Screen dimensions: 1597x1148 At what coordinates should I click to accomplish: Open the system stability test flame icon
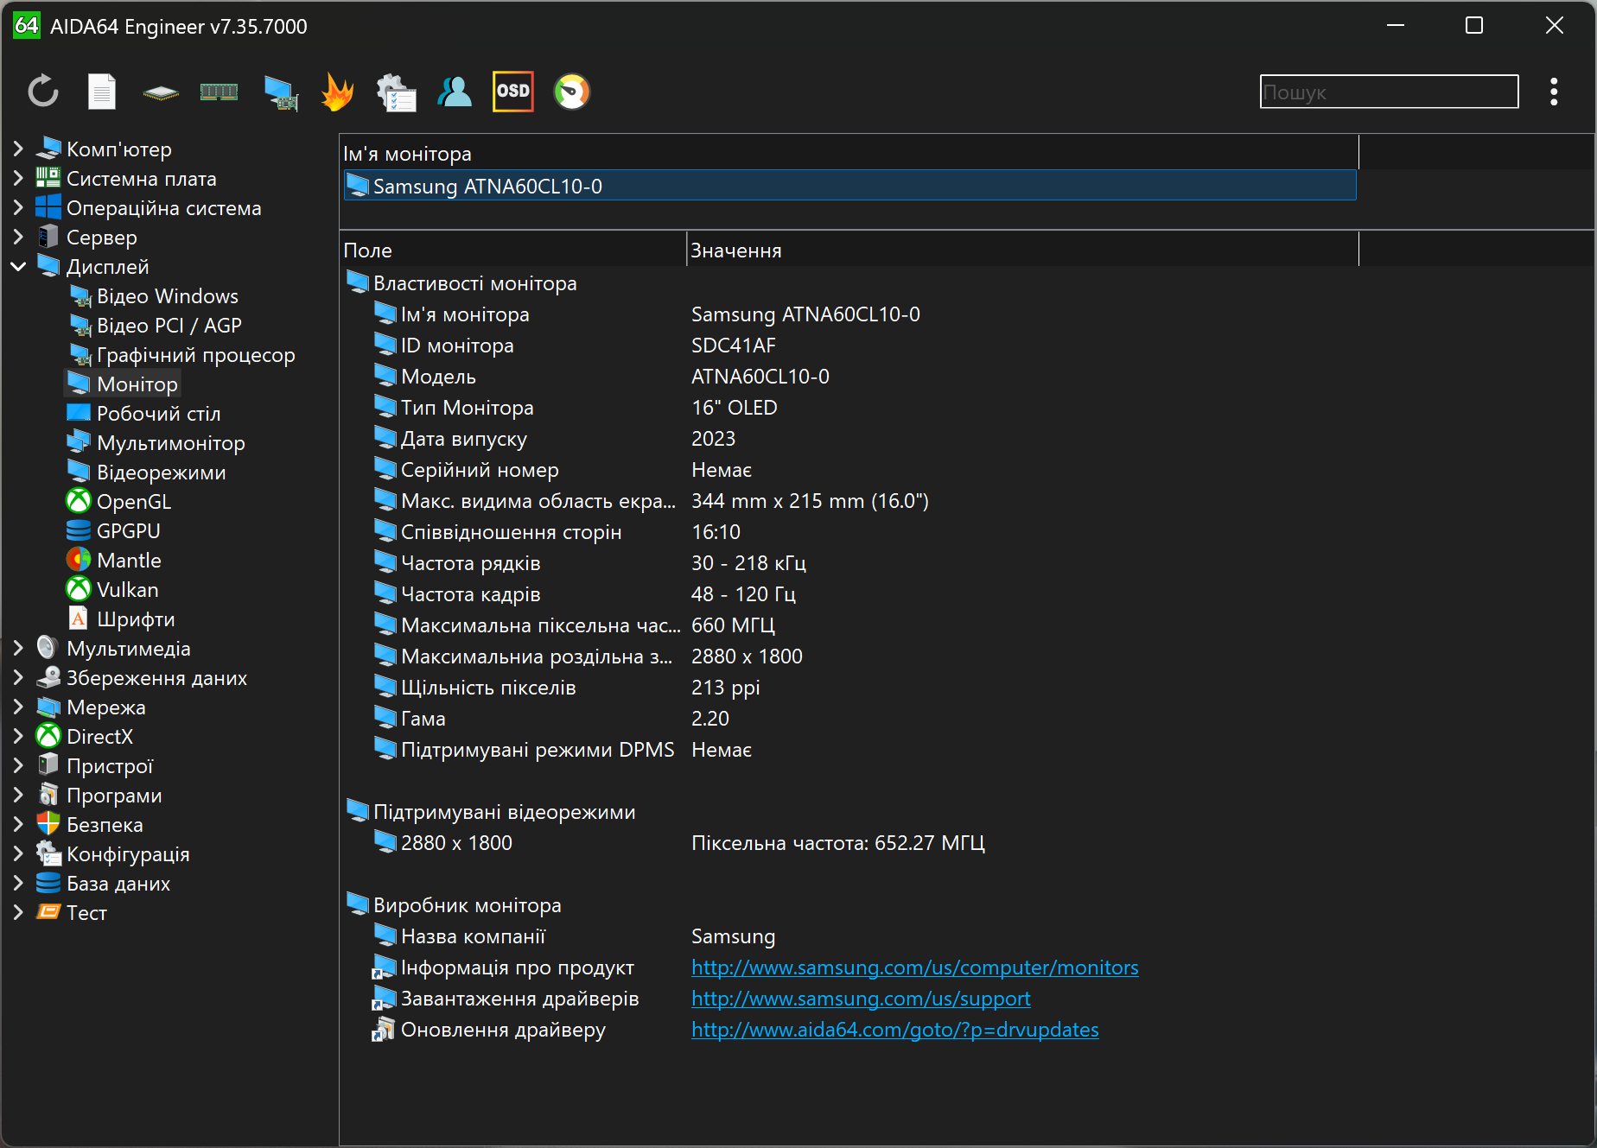(337, 92)
